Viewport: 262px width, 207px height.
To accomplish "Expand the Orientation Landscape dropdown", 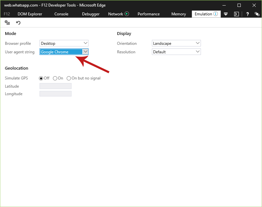I will coord(176,43).
